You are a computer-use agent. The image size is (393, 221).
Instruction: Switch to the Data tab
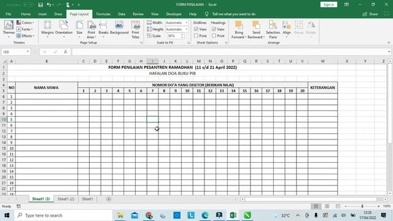click(122, 14)
